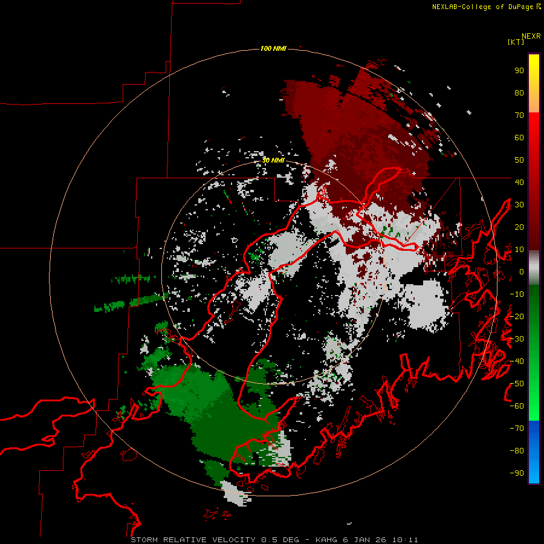The height and width of the screenshot is (544, 544).
Task: Click the 60 value on the velocity scale
Action: (x=519, y=138)
